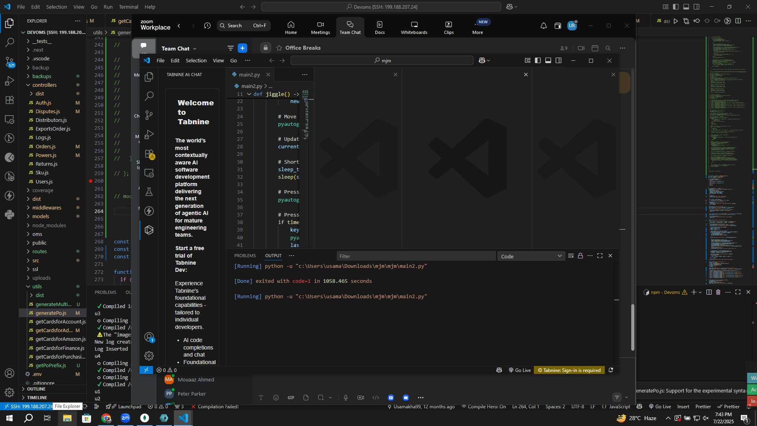
Task: Open Search view in mjm VS Code activity bar
Action: [149, 96]
